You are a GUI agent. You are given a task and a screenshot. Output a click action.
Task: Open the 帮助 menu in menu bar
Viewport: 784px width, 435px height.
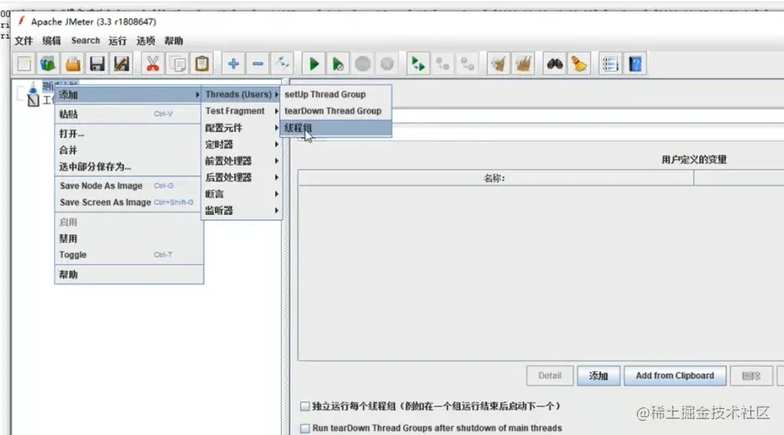click(174, 40)
